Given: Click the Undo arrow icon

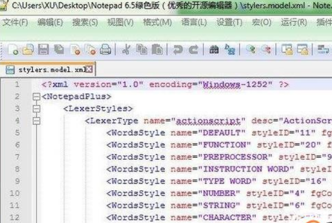Looking at the screenshot, I should (x=178, y=49).
